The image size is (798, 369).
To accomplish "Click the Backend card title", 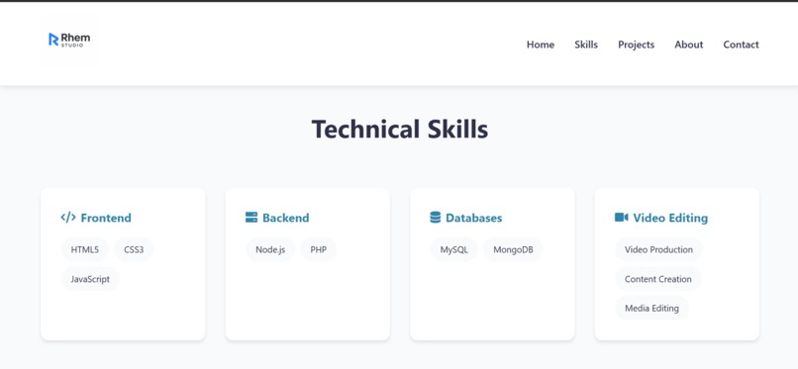I will [x=286, y=218].
